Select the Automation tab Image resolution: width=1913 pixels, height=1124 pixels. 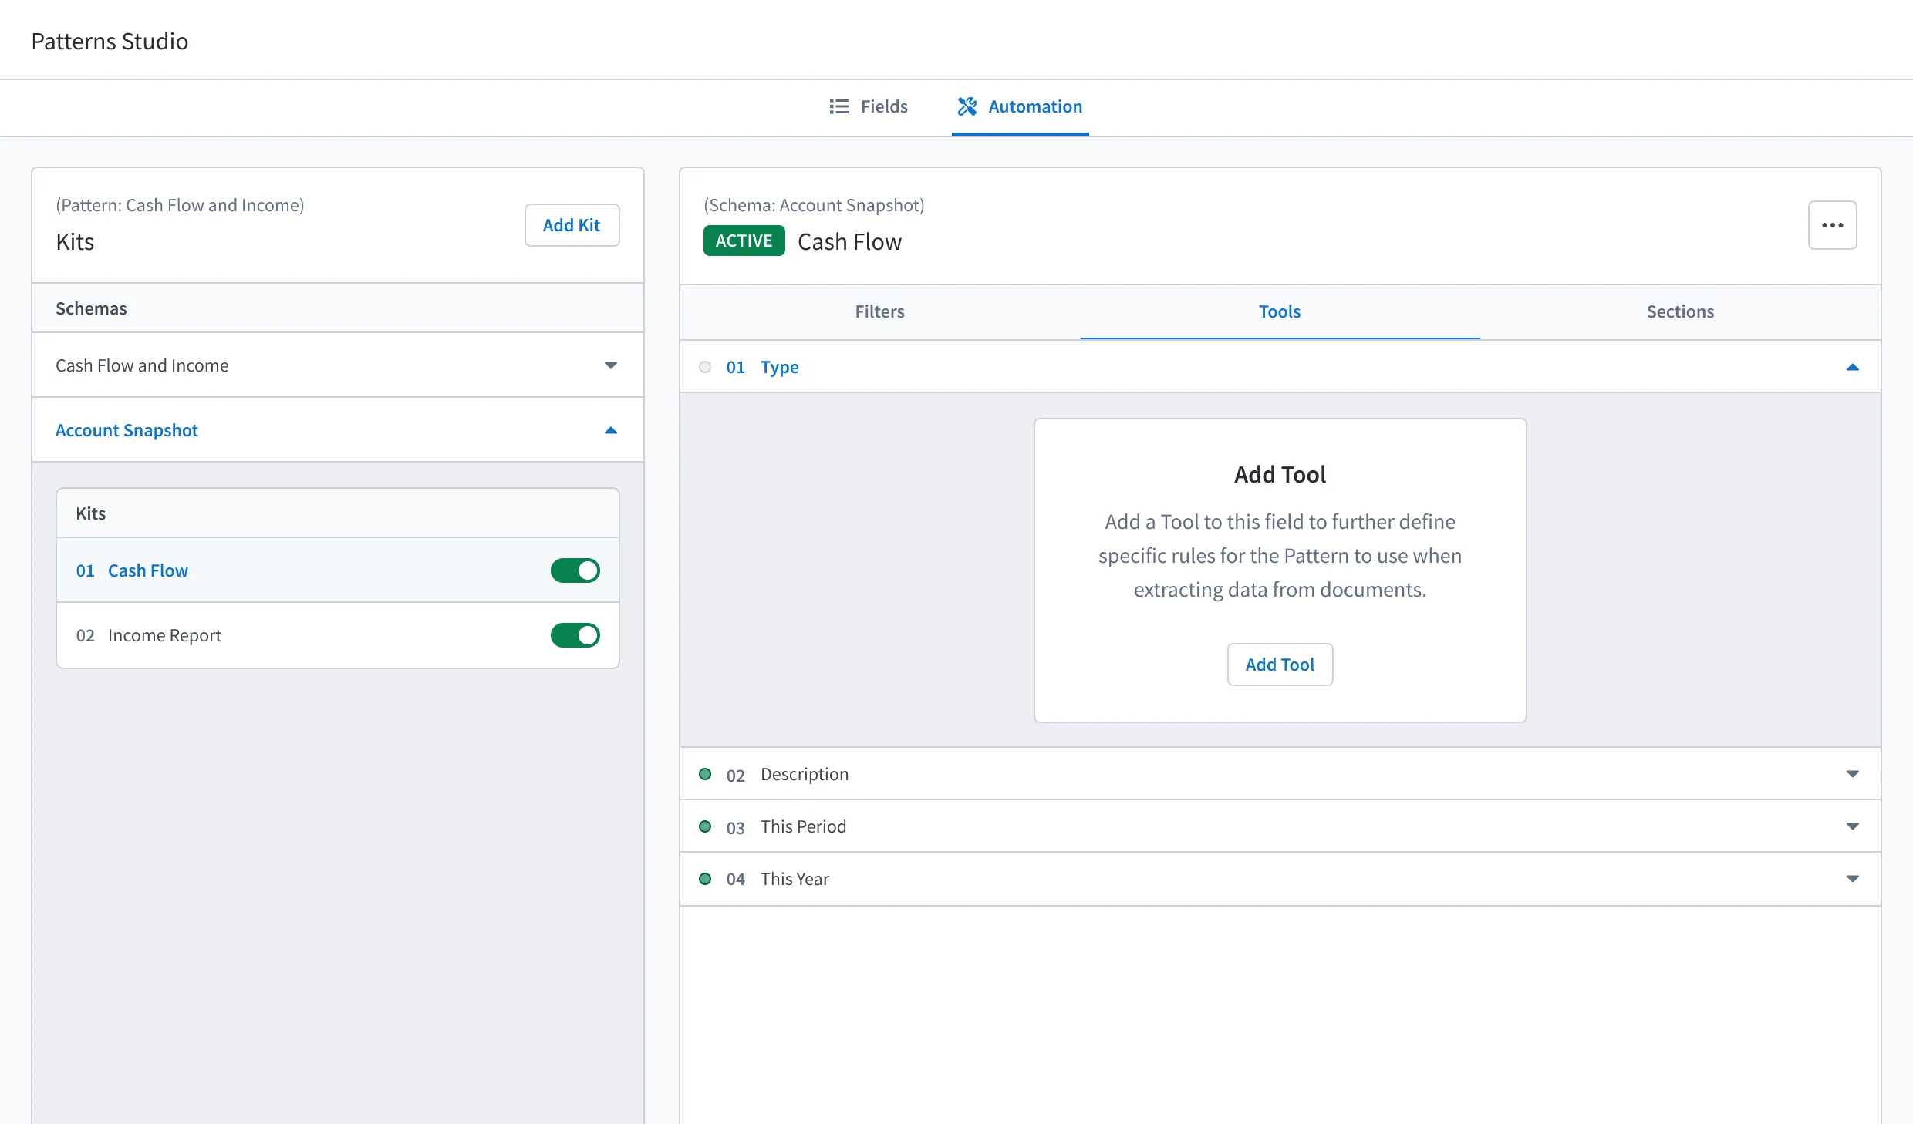pyautogui.click(x=1020, y=106)
